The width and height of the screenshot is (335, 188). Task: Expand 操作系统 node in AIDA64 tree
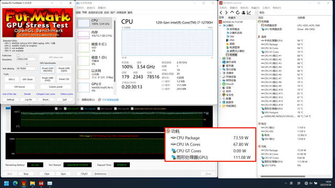pyautogui.click(x=220, y=62)
